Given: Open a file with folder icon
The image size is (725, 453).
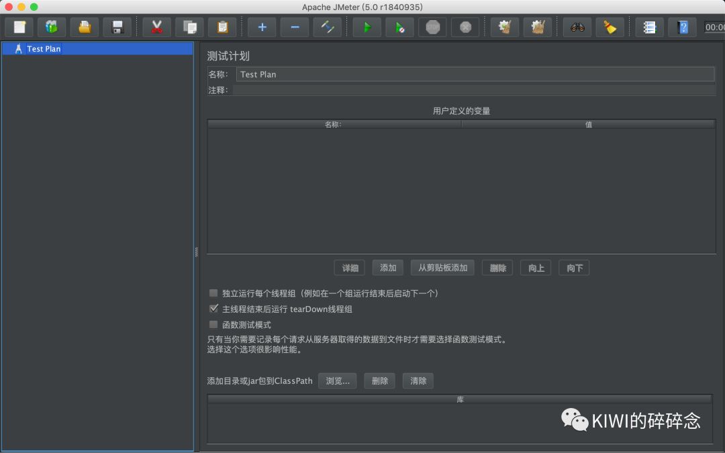Looking at the screenshot, I should (85, 28).
